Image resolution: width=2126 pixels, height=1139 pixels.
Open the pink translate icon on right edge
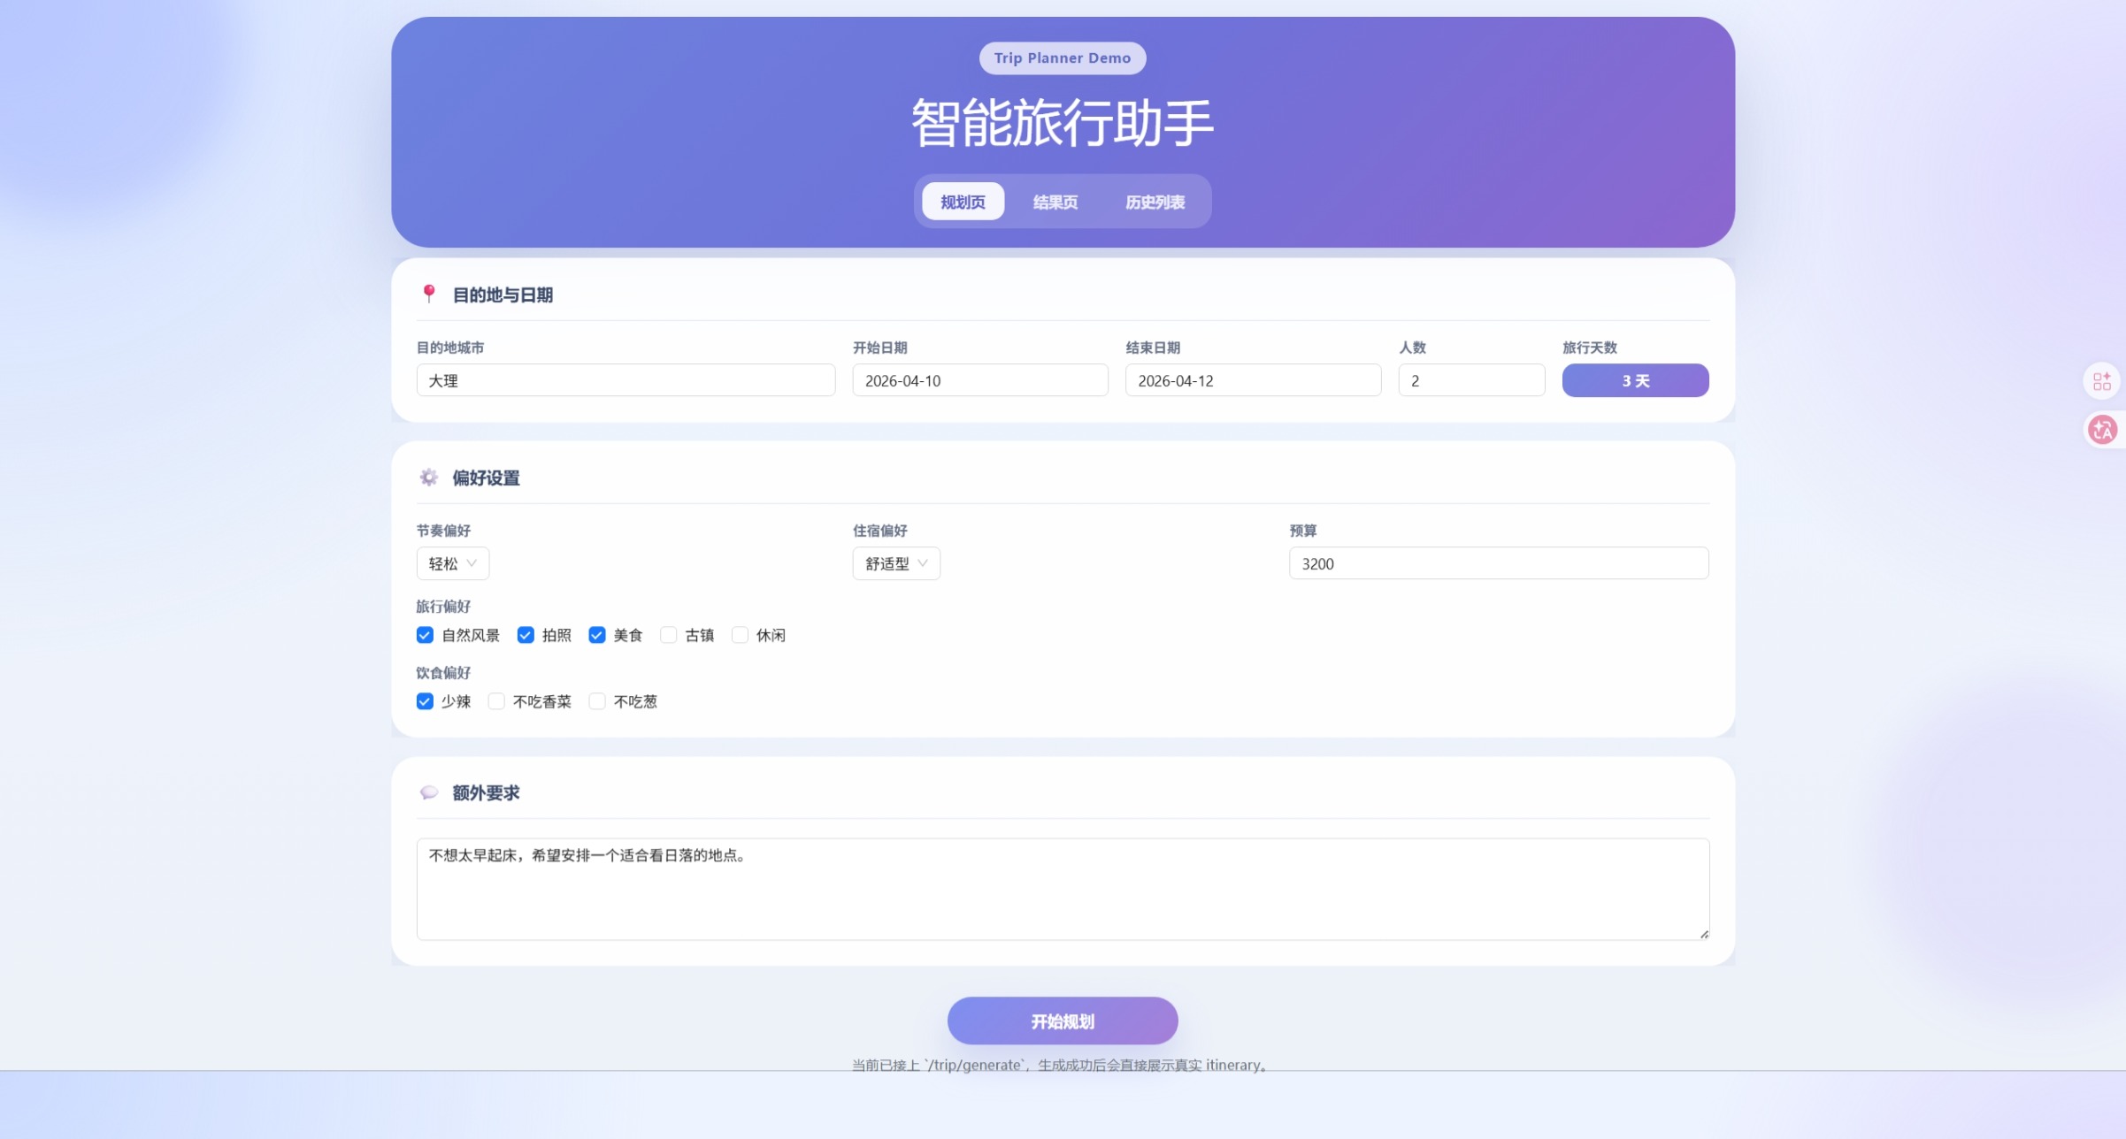2102,430
